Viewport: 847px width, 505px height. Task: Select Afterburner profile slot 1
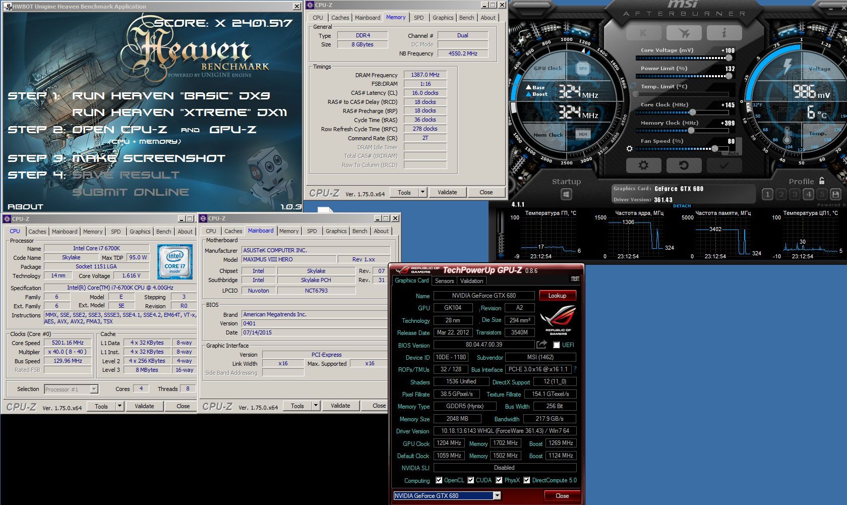767,194
